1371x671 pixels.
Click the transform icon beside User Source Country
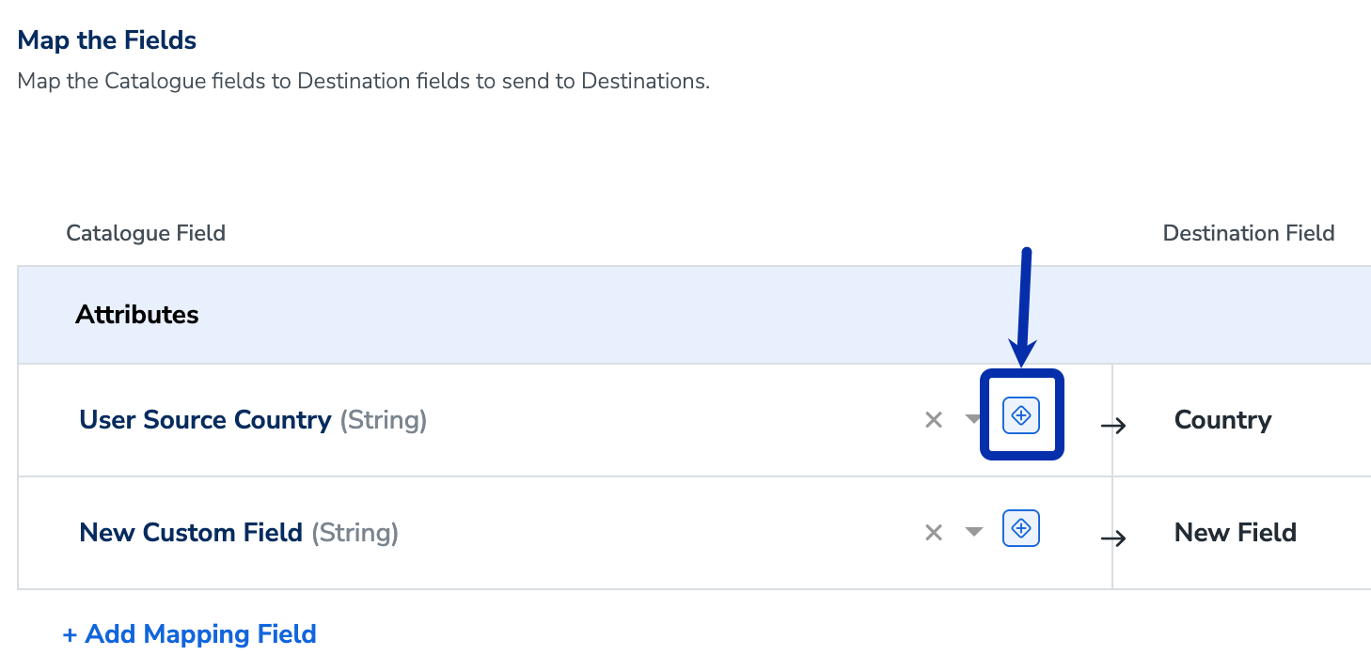coord(1021,415)
